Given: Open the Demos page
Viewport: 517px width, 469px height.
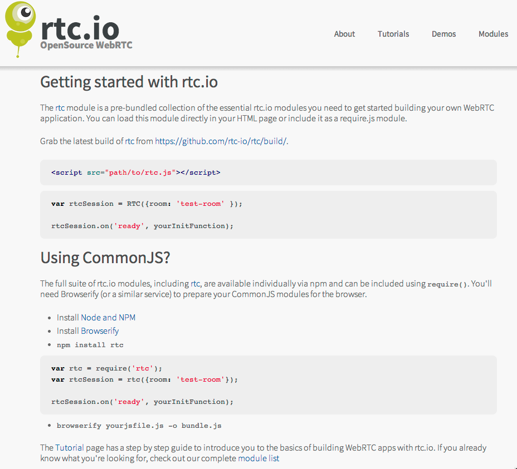Looking at the screenshot, I should (x=443, y=34).
